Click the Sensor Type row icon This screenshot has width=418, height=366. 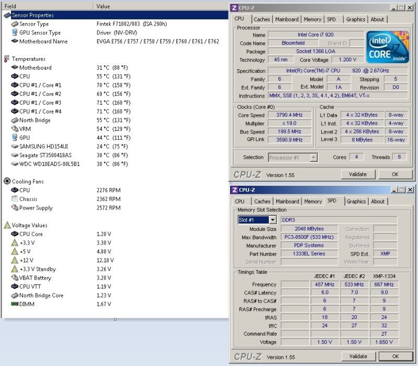tap(15, 24)
